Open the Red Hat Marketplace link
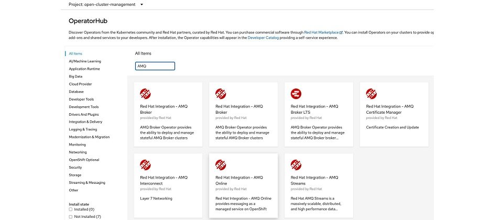This screenshot has width=503, height=220. pos(321,32)
